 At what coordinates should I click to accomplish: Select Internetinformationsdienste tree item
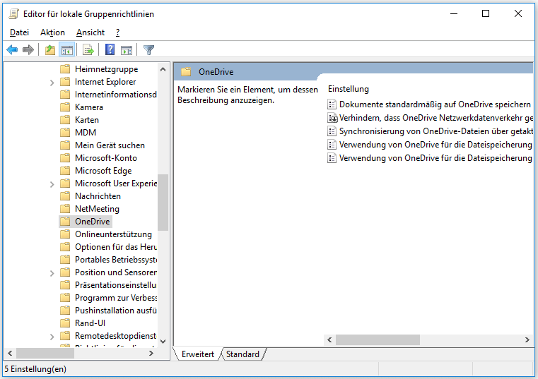point(116,95)
